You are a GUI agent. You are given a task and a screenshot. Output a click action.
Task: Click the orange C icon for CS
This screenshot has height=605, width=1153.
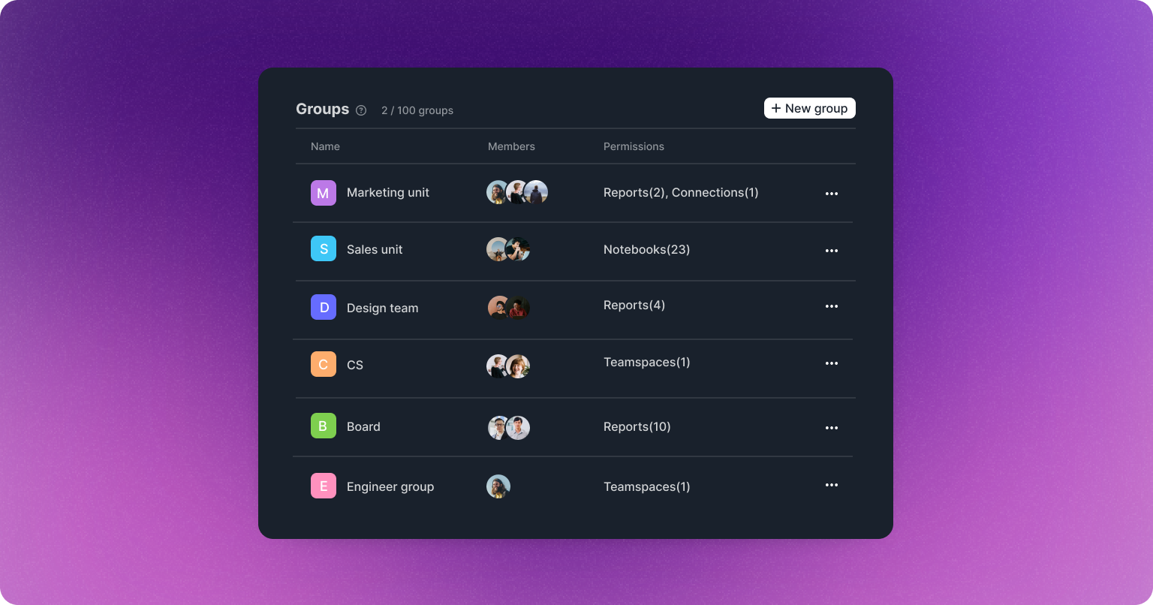(324, 364)
